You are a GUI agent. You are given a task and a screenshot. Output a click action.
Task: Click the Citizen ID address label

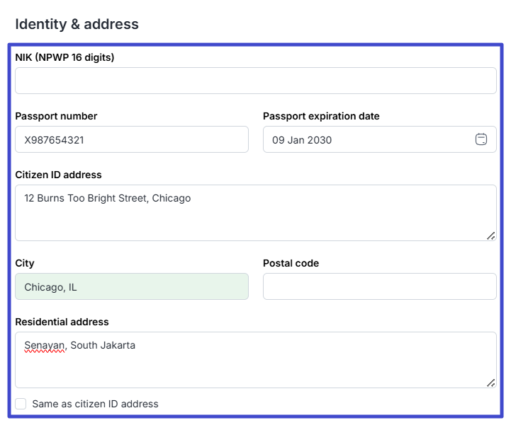click(58, 175)
